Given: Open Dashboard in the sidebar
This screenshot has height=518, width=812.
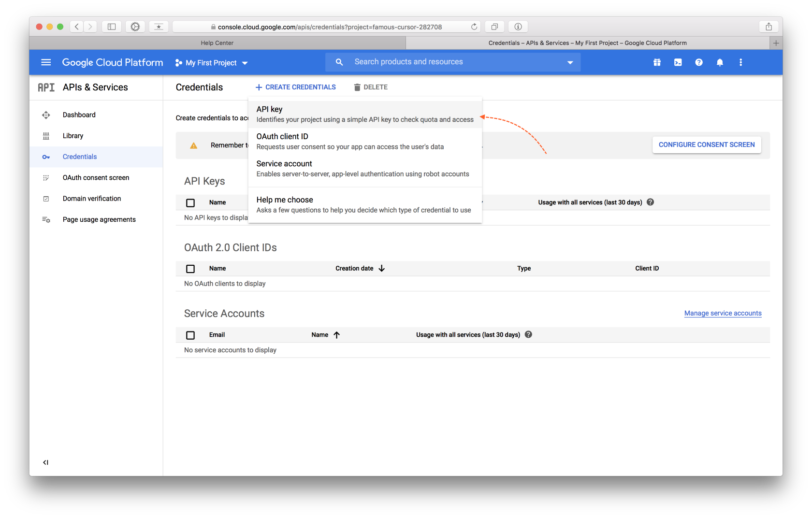Looking at the screenshot, I should point(96,115).
